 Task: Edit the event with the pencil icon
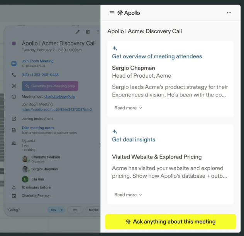[78, 32]
